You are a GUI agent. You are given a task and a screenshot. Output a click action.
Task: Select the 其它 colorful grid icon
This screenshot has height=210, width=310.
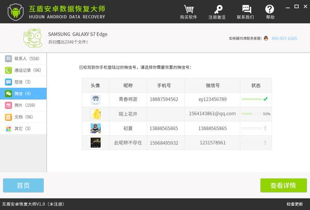8,128
